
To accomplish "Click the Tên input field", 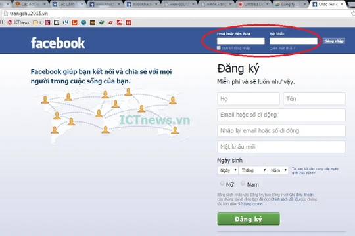I will click(x=314, y=99).
